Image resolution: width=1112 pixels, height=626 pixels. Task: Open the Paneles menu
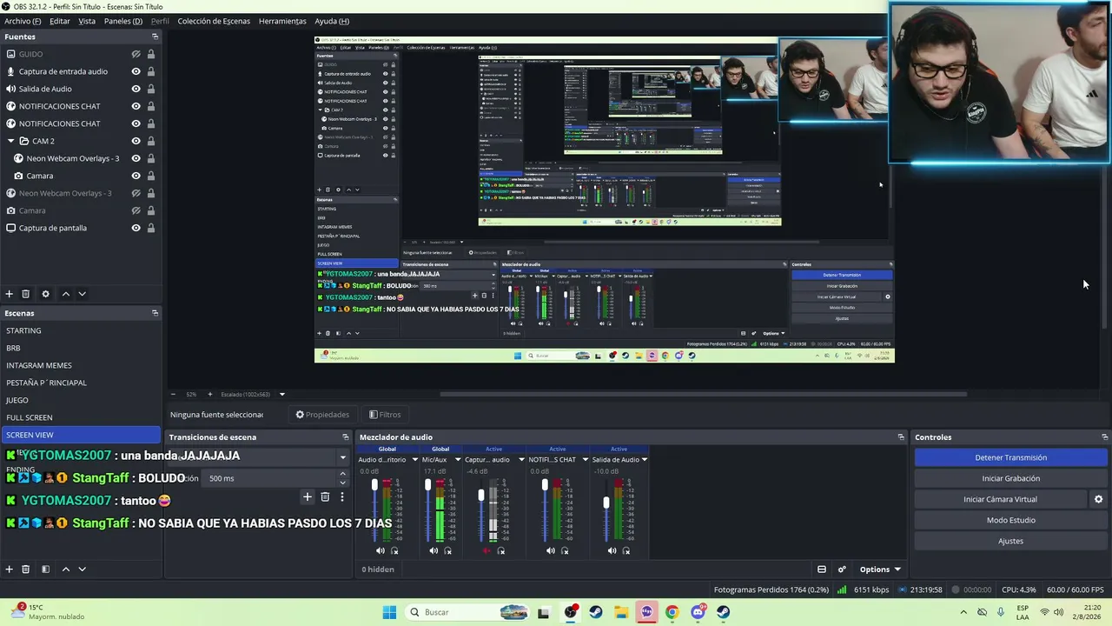[123, 21]
